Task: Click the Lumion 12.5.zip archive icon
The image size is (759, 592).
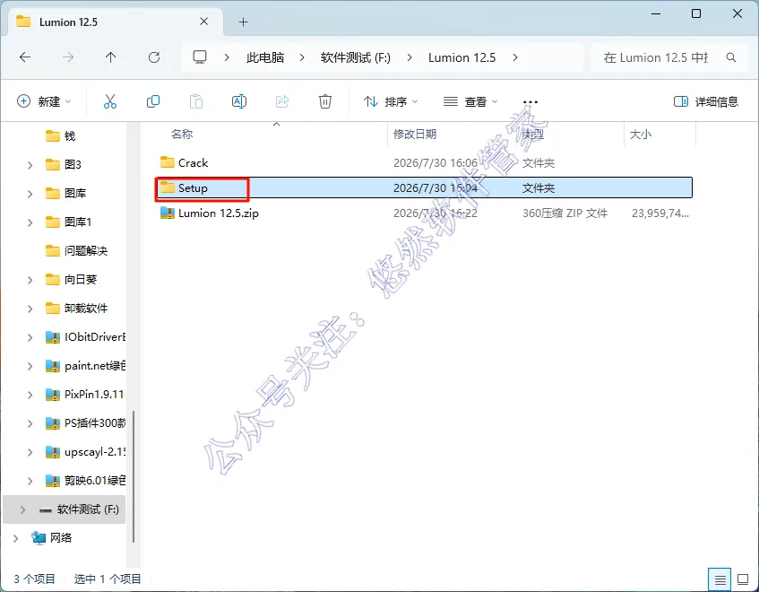Action: tap(168, 213)
